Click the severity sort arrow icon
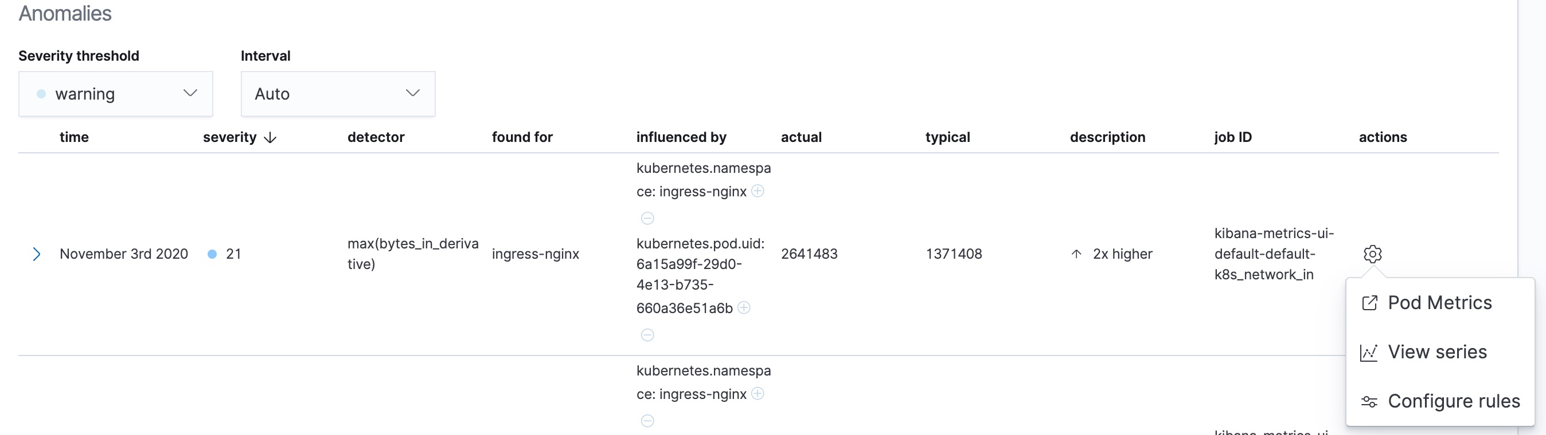This screenshot has height=435, width=1546. point(271,138)
